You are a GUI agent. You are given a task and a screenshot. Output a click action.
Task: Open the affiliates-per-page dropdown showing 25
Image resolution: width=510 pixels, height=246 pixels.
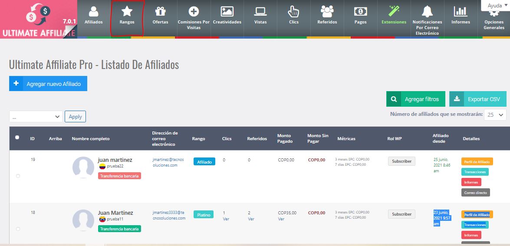(x=496, y=115)
